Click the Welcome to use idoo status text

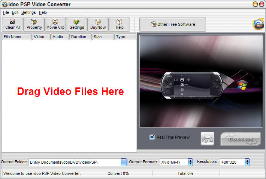point(42,174)
